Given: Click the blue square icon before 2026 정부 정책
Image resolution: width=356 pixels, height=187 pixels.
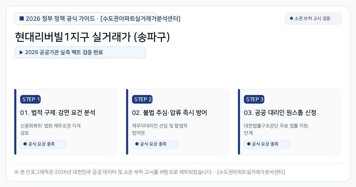Looking at the screenshot, I should [21, 18].
